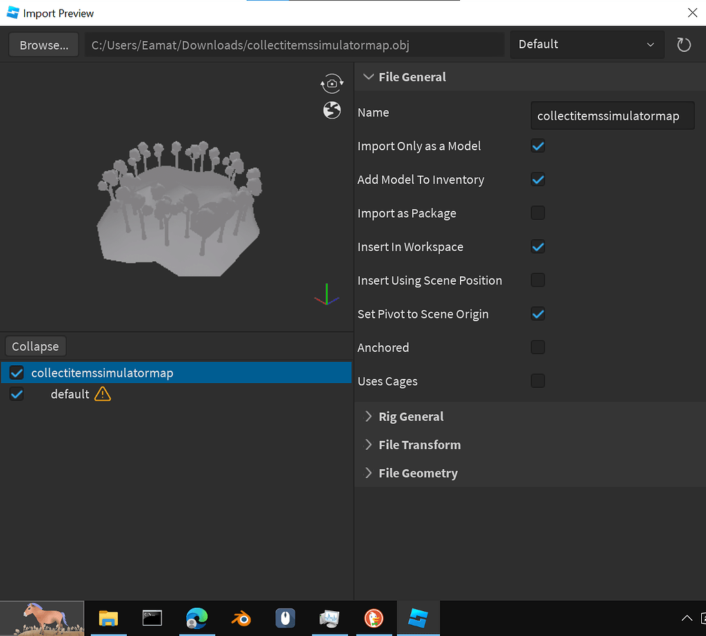Enable the Import as Package checkbox

(x=538, y=213)
